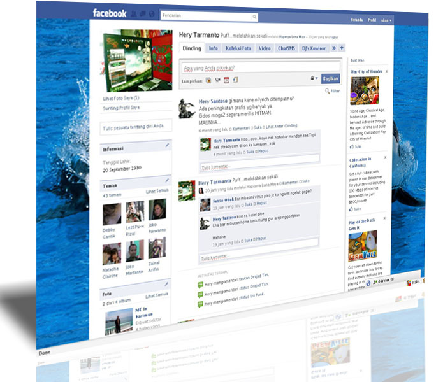
Task: Attach a photo using Lampirkan photo icon
Action: (208, 81)
